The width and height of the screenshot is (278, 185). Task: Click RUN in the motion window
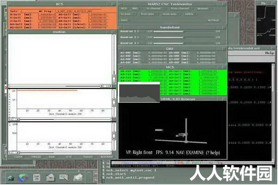(x=51, y=157)
